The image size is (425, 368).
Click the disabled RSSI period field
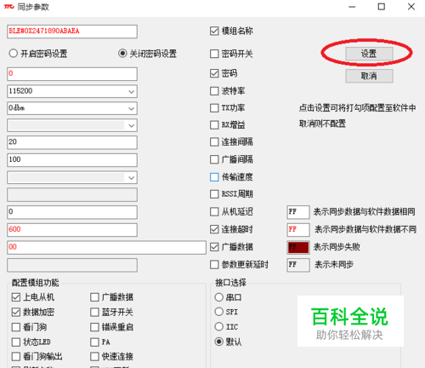click(72, 195)
